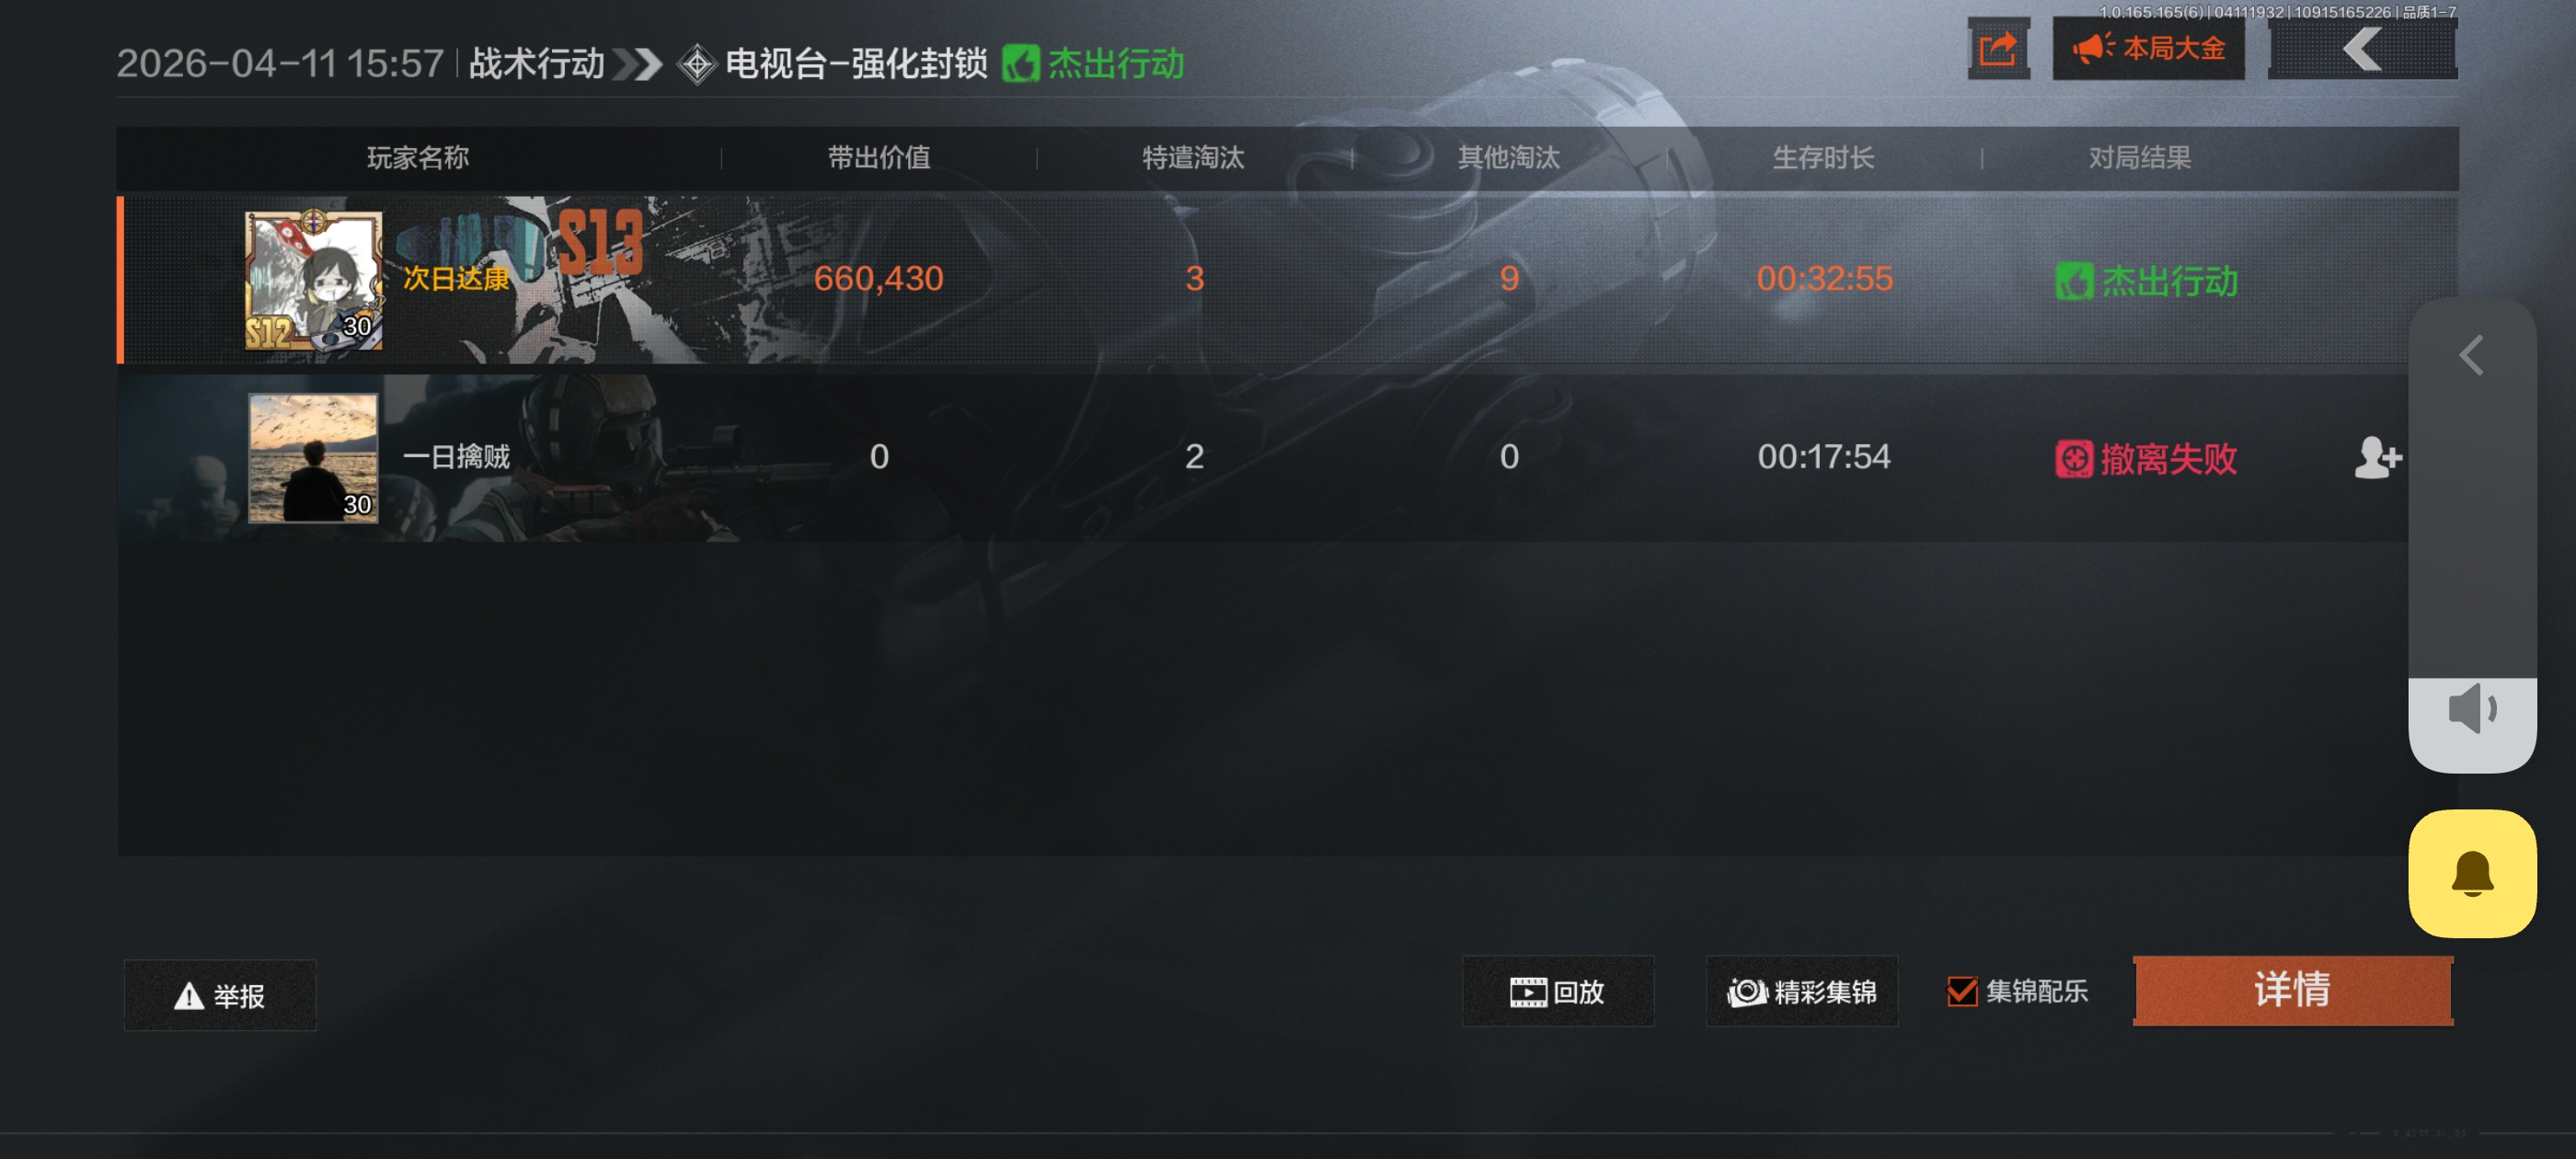Screen dimensions: 2576x1159
Task: Click the share icon at top right
Action: [x=1998, y=48]
